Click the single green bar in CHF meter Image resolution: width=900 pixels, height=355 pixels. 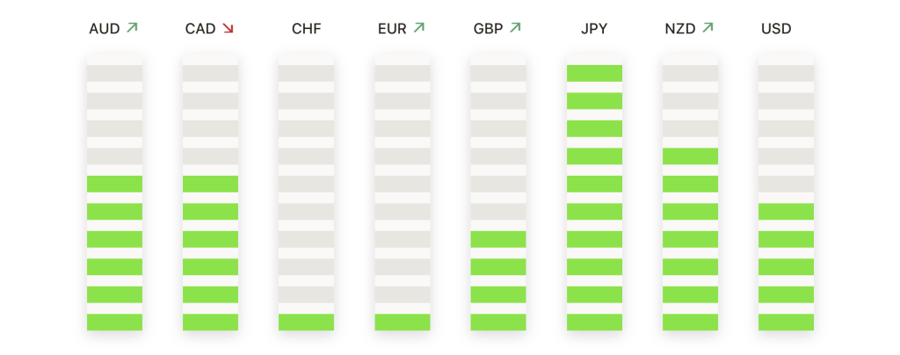click(306, 322)
